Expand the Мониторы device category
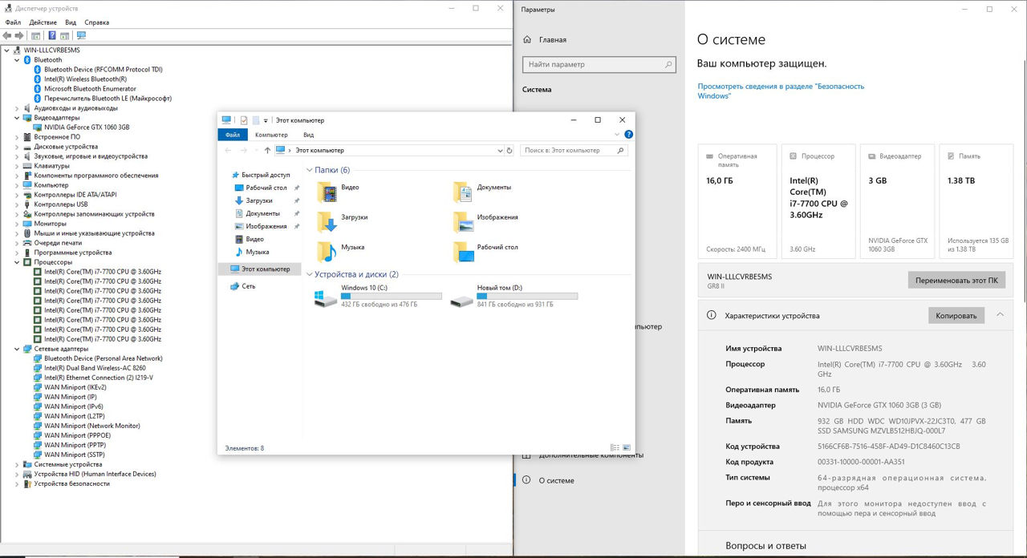 pyautogui.click(x=17, y=224)
